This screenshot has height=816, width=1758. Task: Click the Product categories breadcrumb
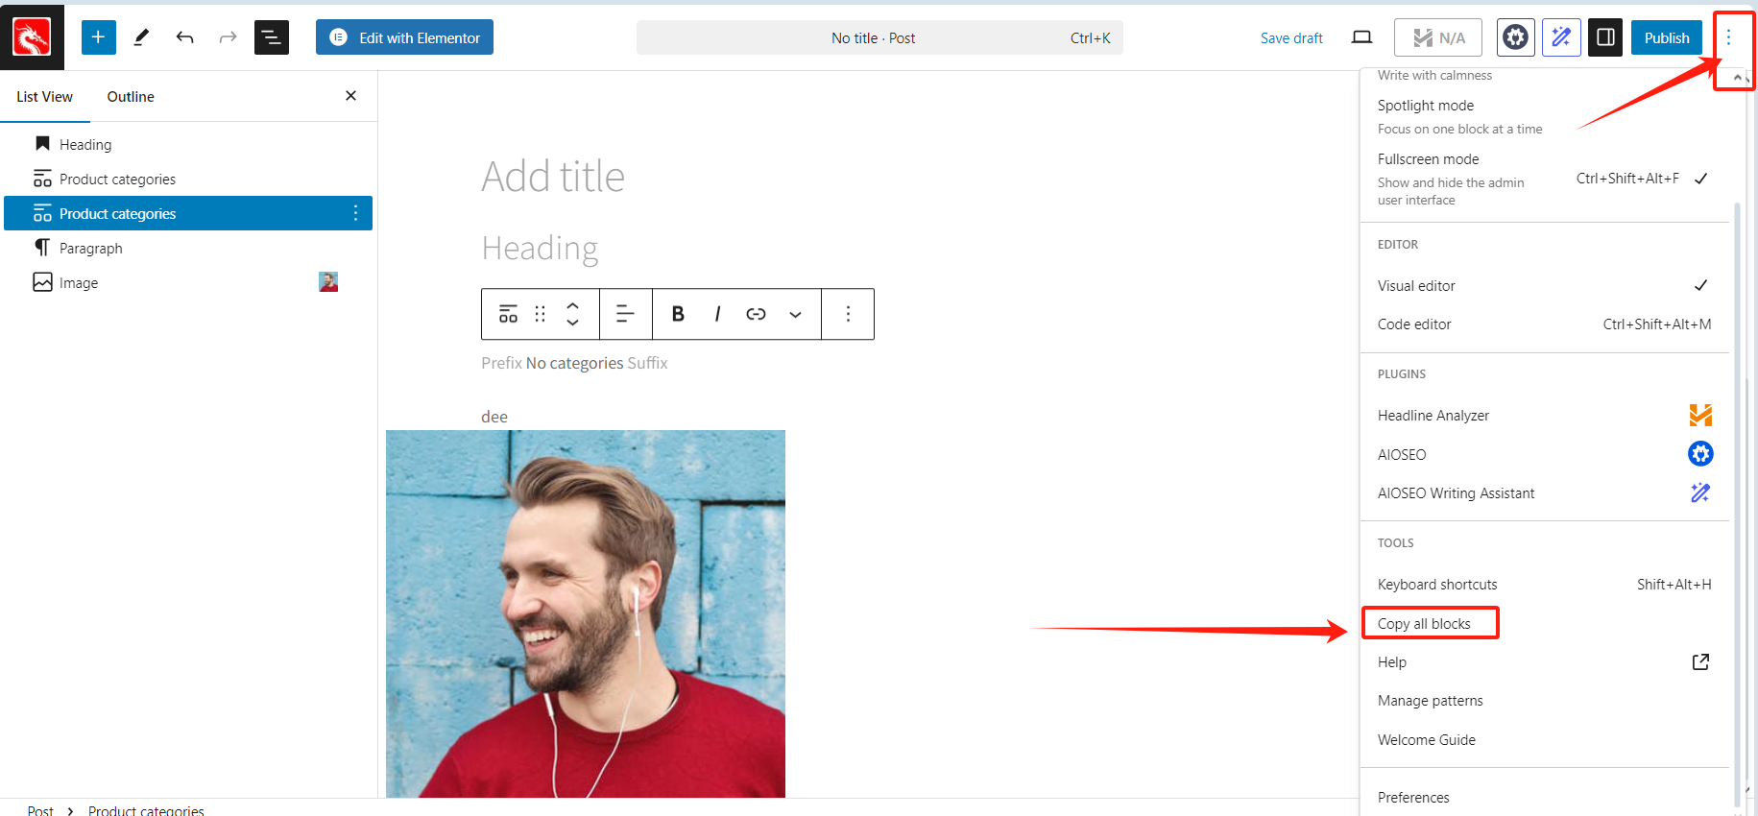point(146,810)
